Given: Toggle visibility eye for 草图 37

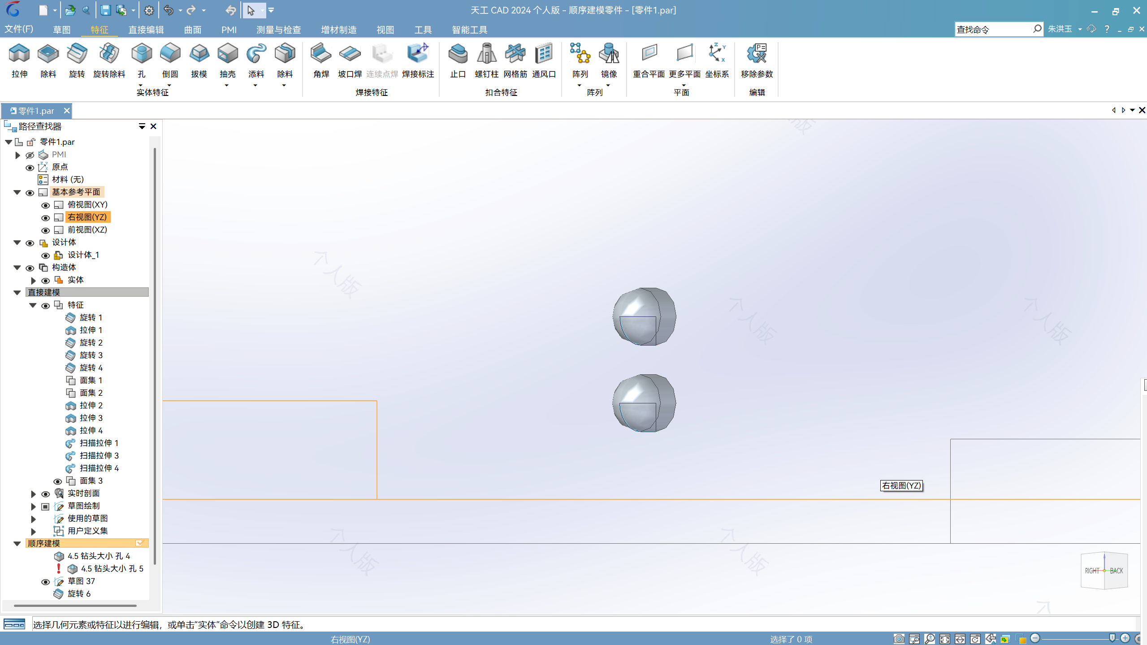Looking at the screenshot, I should (x=45, y=582).
